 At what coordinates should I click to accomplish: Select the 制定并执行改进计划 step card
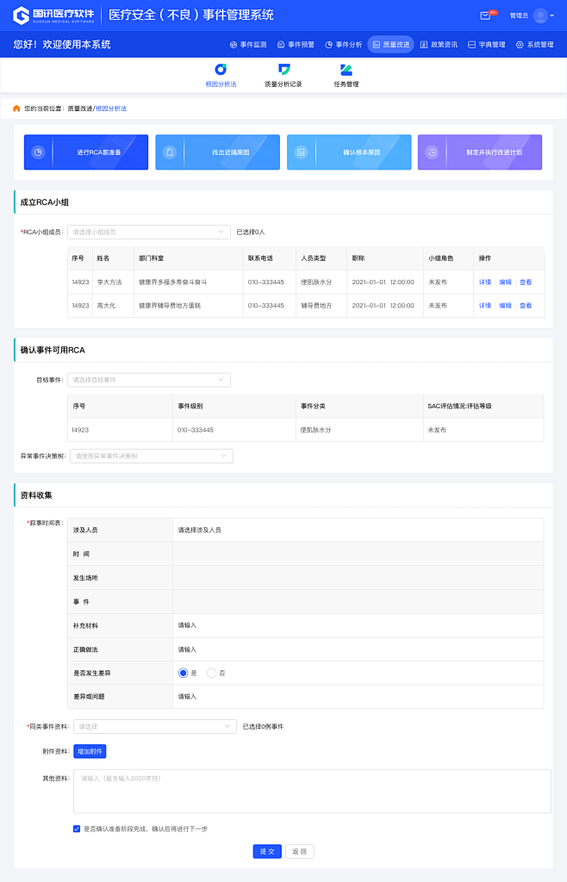480,152
